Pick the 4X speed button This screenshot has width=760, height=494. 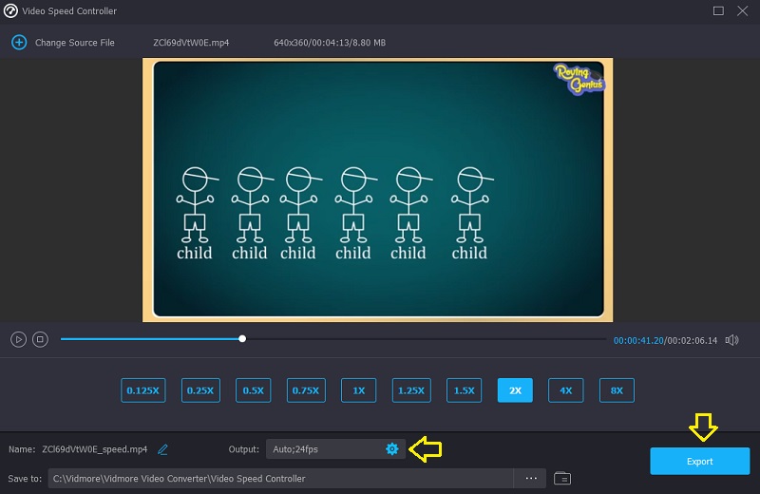click(x=565, y=390)
